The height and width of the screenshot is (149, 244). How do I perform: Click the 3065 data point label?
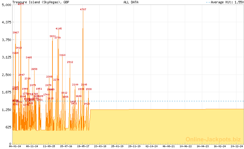[29, 57]
